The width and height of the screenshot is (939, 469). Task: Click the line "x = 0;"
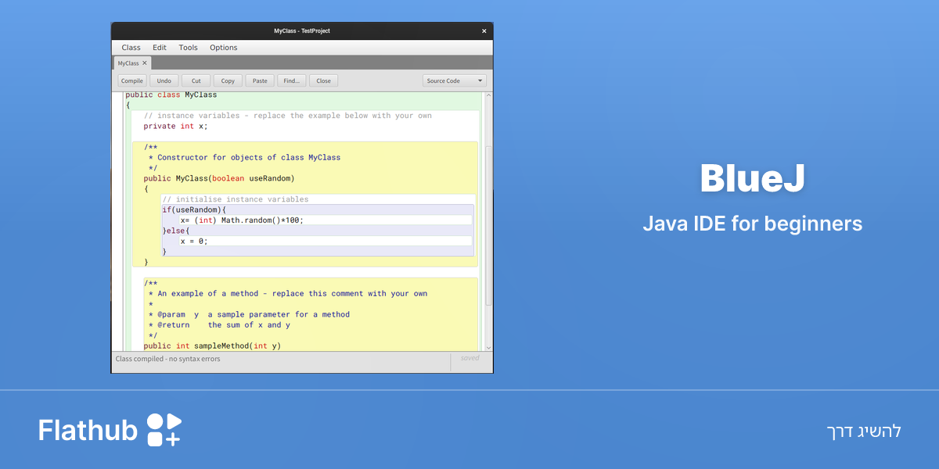pos(194,241)
